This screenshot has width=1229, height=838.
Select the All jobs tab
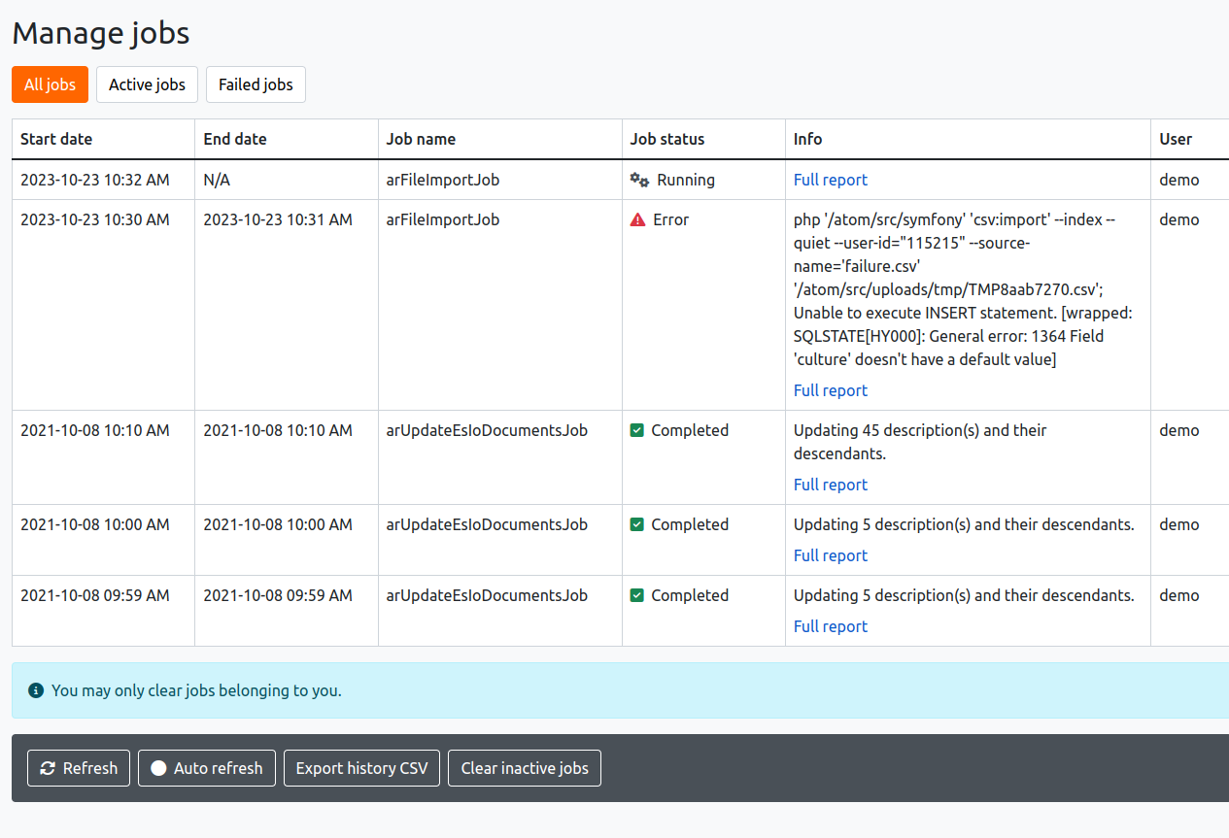pyautogui.click(x=50, y=84)
